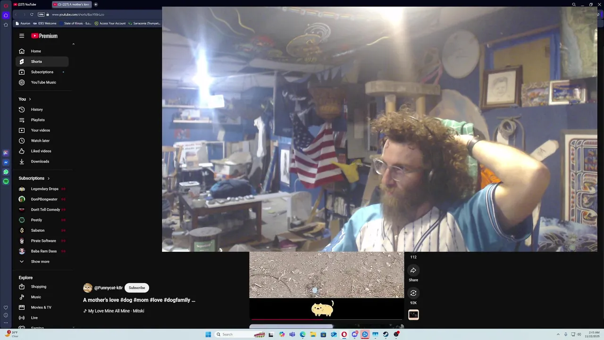The width and height of the screenshot is (604, 340).
Task: Open Opera sidebar three-dots menu
Action: (6, 323)
